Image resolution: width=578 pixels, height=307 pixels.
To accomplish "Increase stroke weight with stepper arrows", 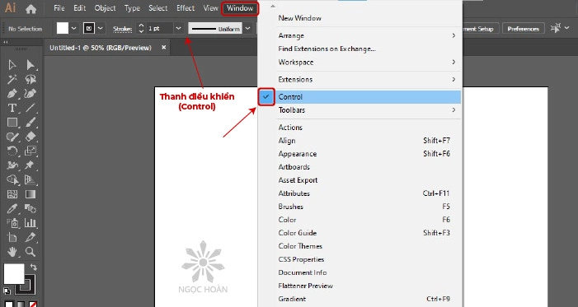I will [141, 26].
